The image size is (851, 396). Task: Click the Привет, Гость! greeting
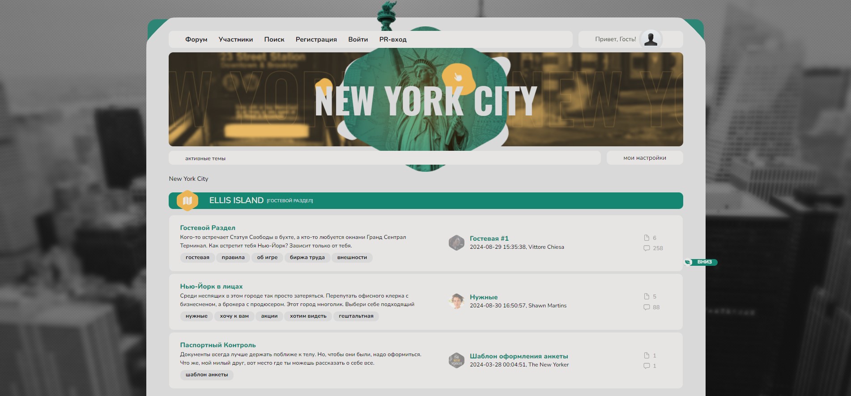(x=615, y=39)
